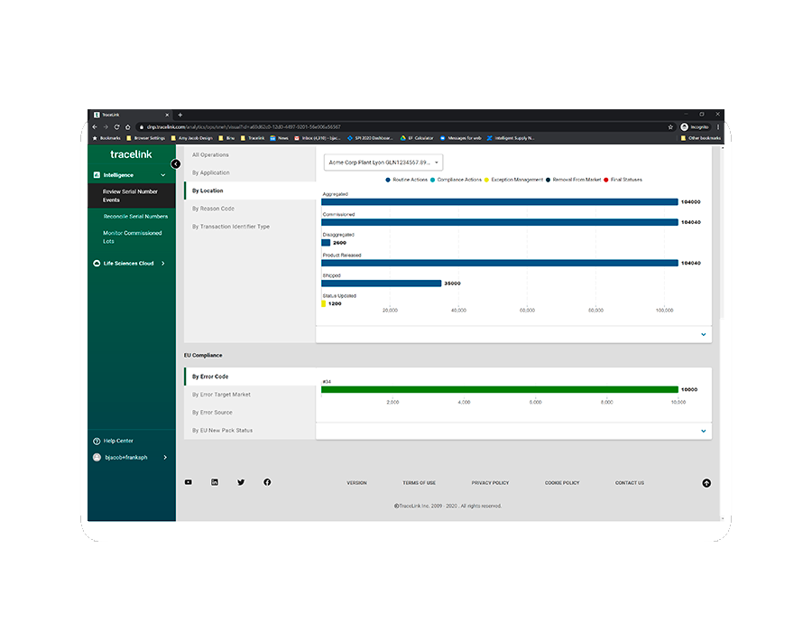This screenshot has height=632, width=812.
Task: Click the Help Center question mark icon
Action: [x=97, y=441]
